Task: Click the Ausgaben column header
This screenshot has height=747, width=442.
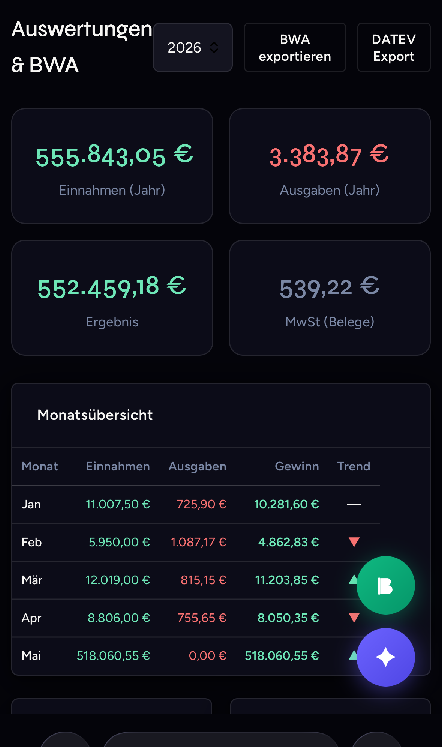Action: click(x=197, y=466)
